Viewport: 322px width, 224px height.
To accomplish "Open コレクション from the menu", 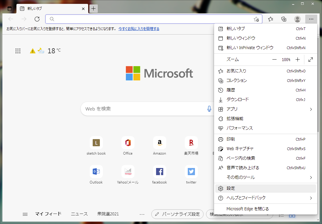I will 265,81.
